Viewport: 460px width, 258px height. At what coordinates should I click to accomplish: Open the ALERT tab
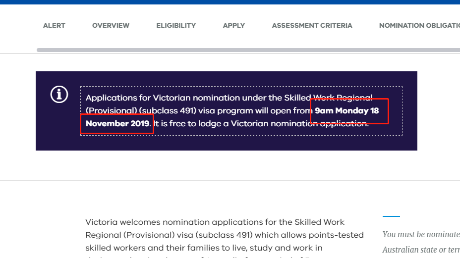point(54,26)
